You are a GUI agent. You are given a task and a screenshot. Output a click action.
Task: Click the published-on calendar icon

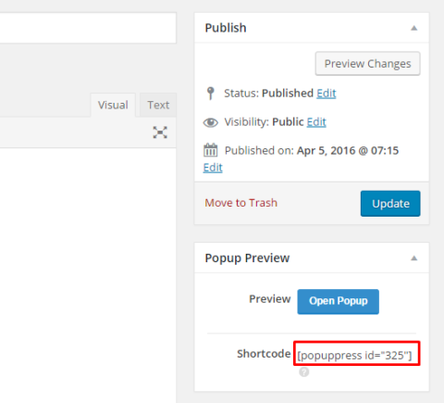pyautogui.click(x=211, y=150)
